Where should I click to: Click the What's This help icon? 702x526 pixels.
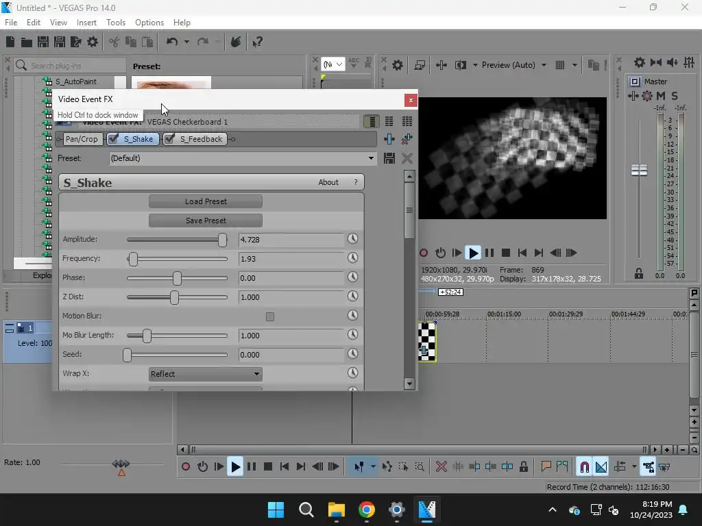[257, 42]
